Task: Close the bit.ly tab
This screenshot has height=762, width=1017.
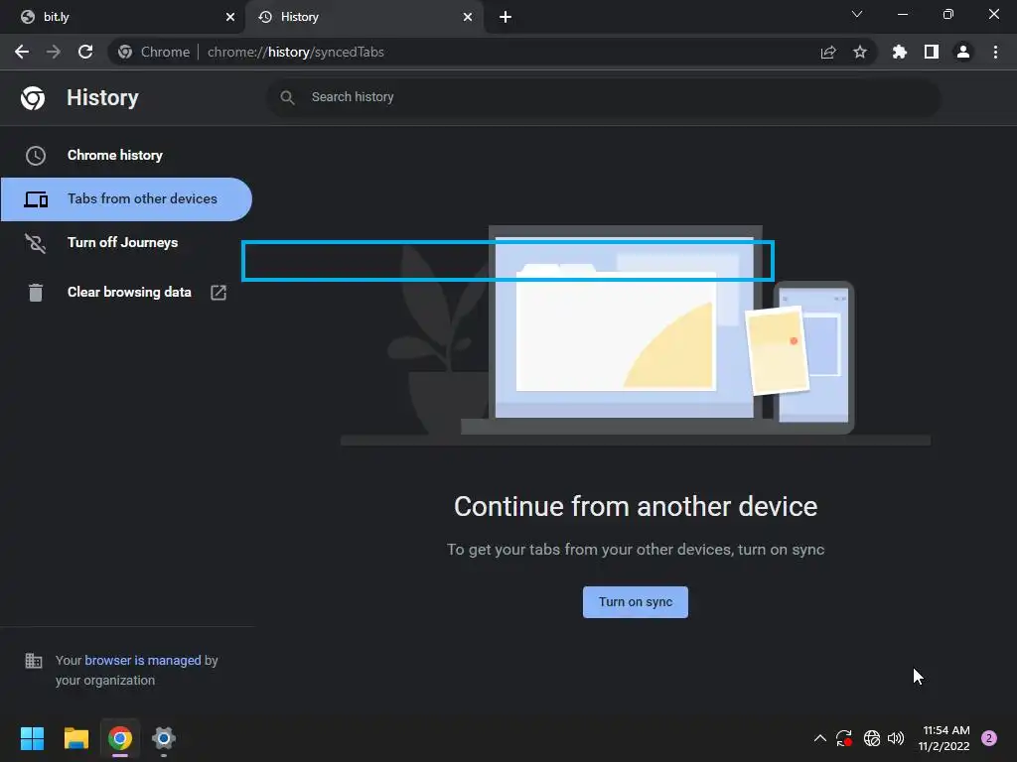Action: [x=230, y=17]
